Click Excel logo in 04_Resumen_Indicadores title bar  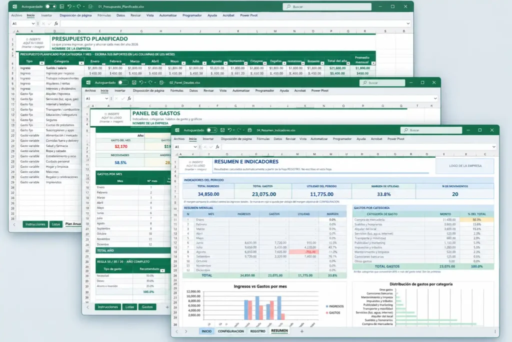click(177, 130)
